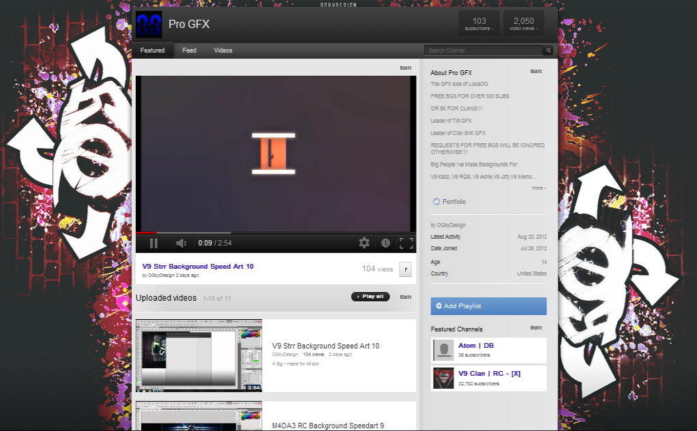
Task: Click the Watch Later clock icon
Action: 385,243
